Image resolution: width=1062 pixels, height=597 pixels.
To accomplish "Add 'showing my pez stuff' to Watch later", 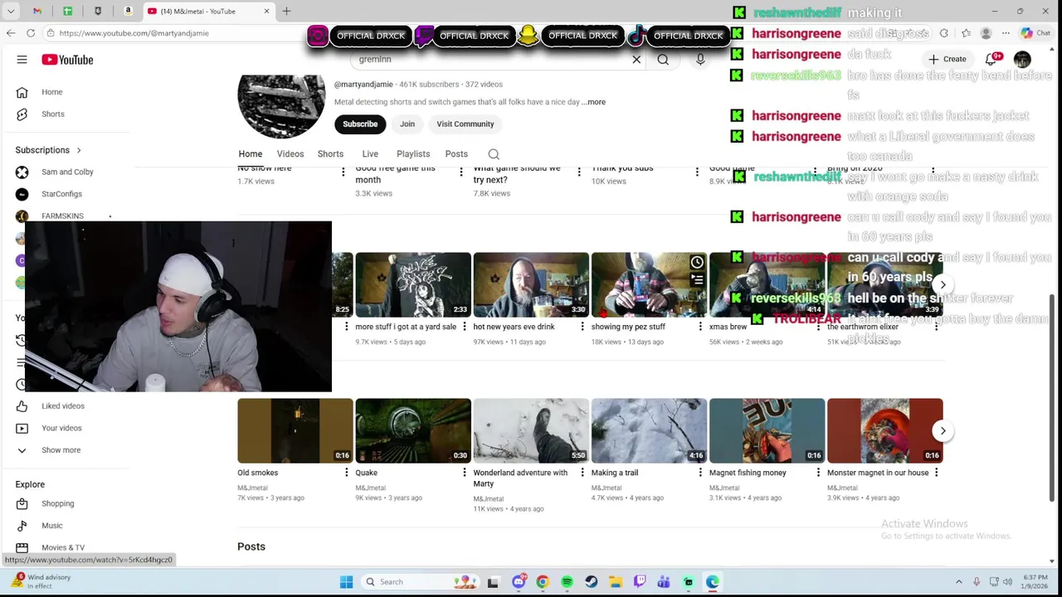I will coord(697,262).
